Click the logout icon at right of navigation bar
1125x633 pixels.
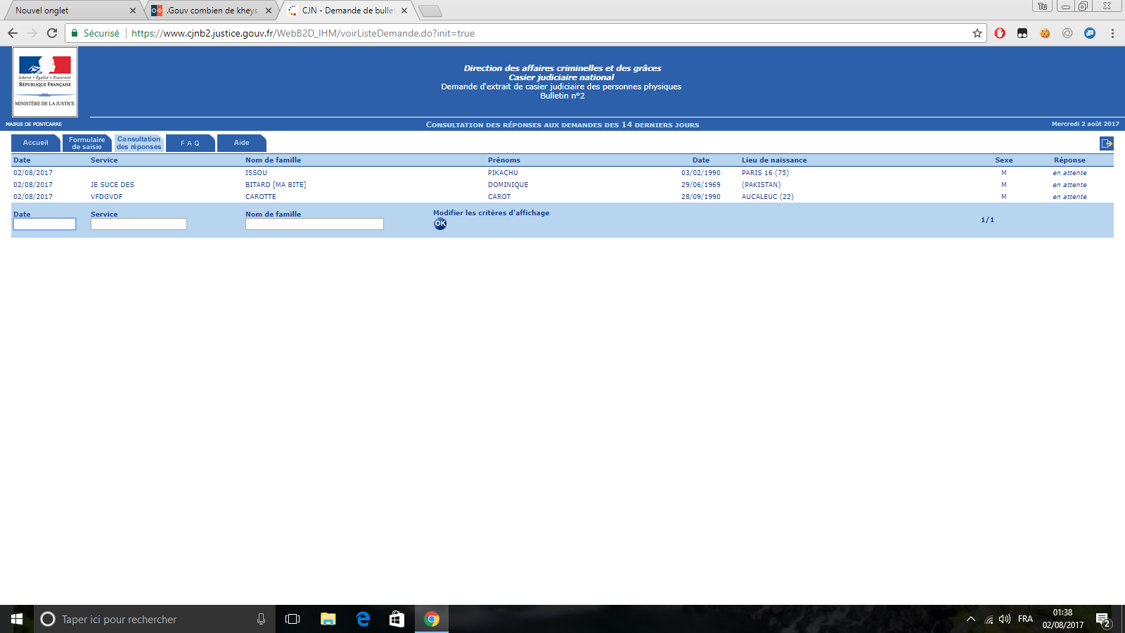coord(1107,143)
